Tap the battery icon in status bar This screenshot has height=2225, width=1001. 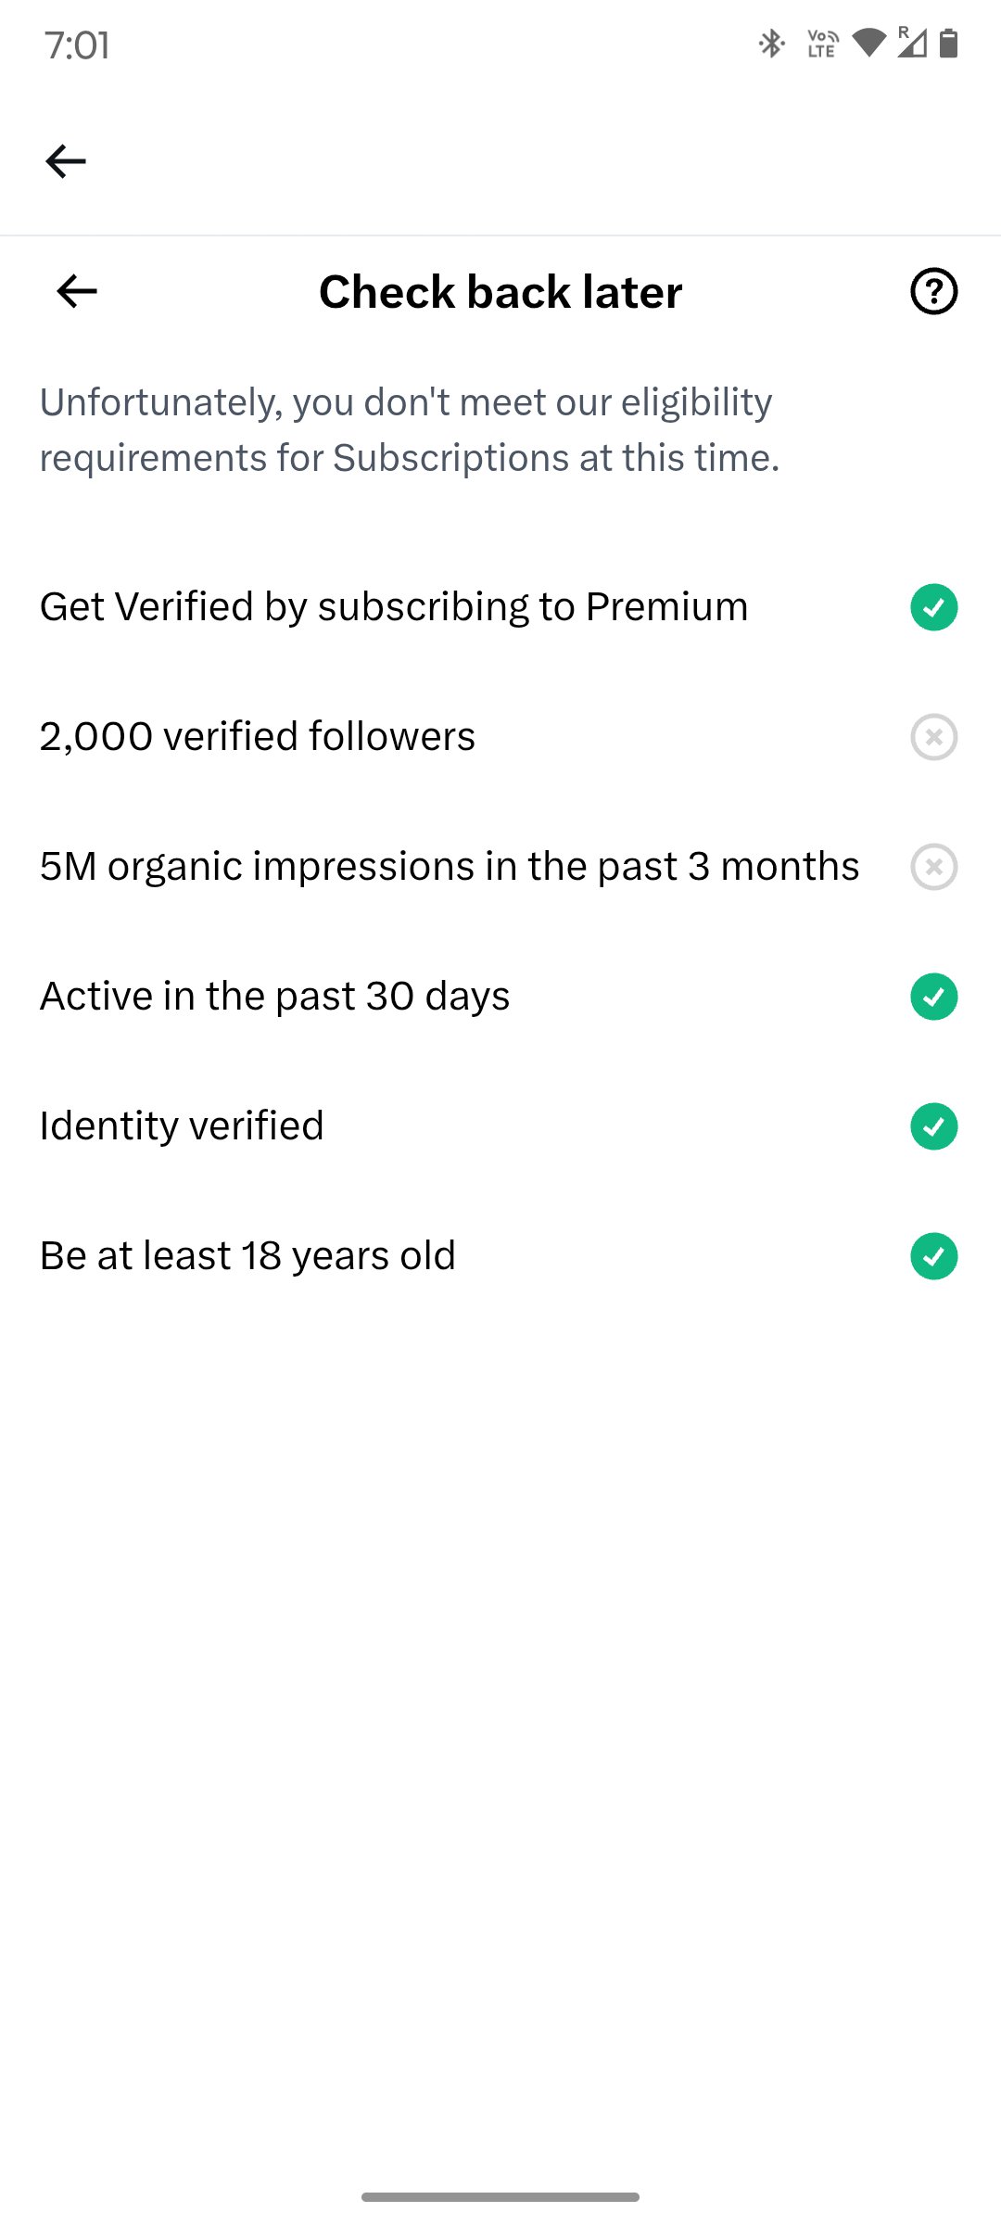coord(948,43)
